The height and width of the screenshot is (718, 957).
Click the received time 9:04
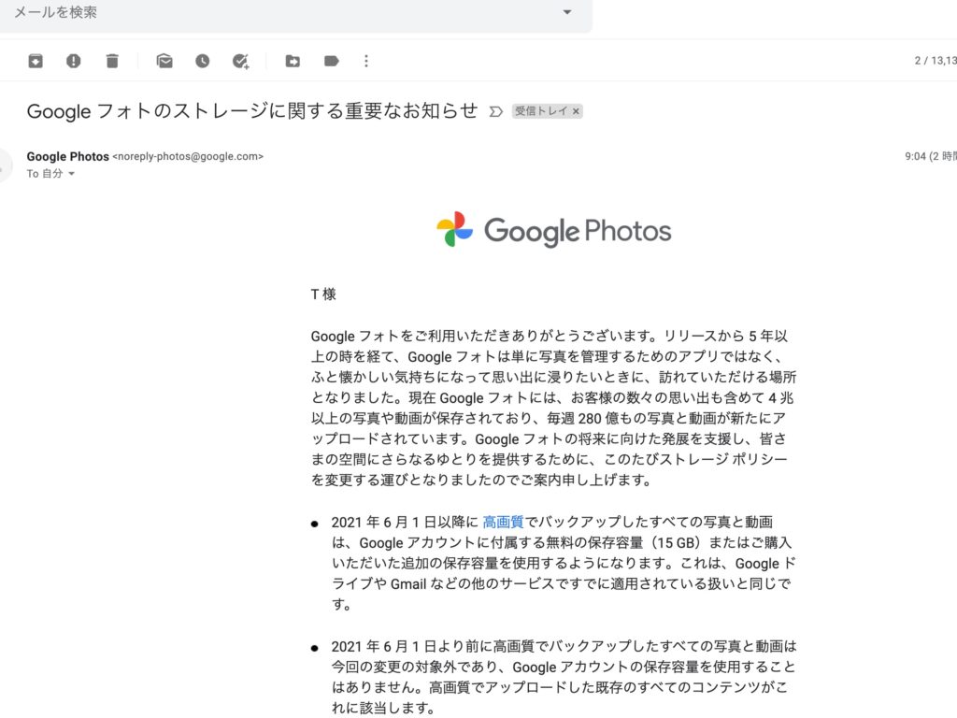point(915,156)
